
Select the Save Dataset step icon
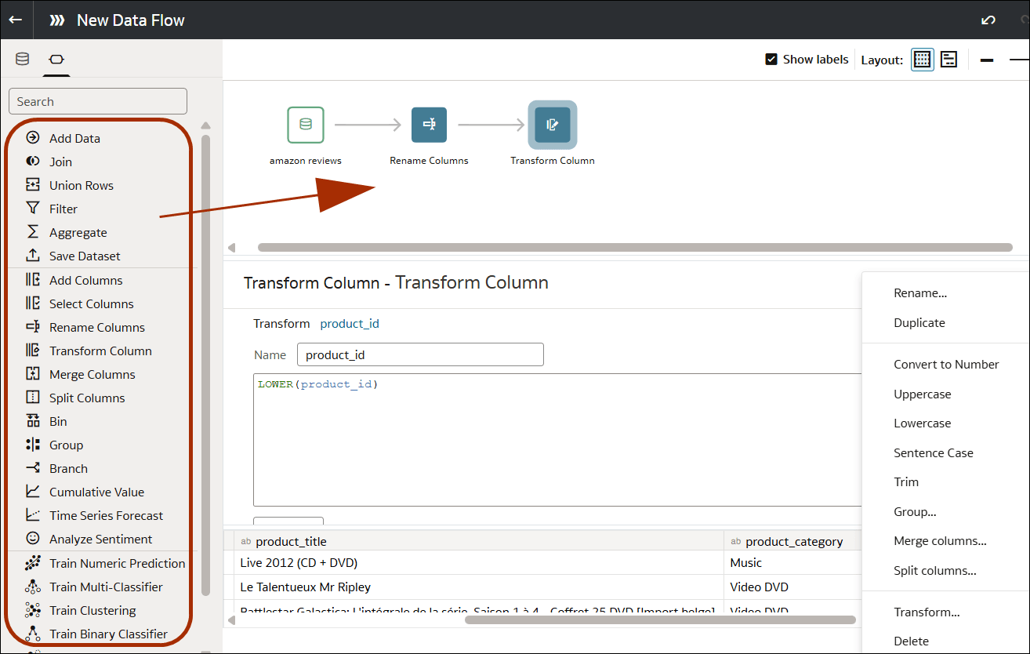(x=31, y=256)
